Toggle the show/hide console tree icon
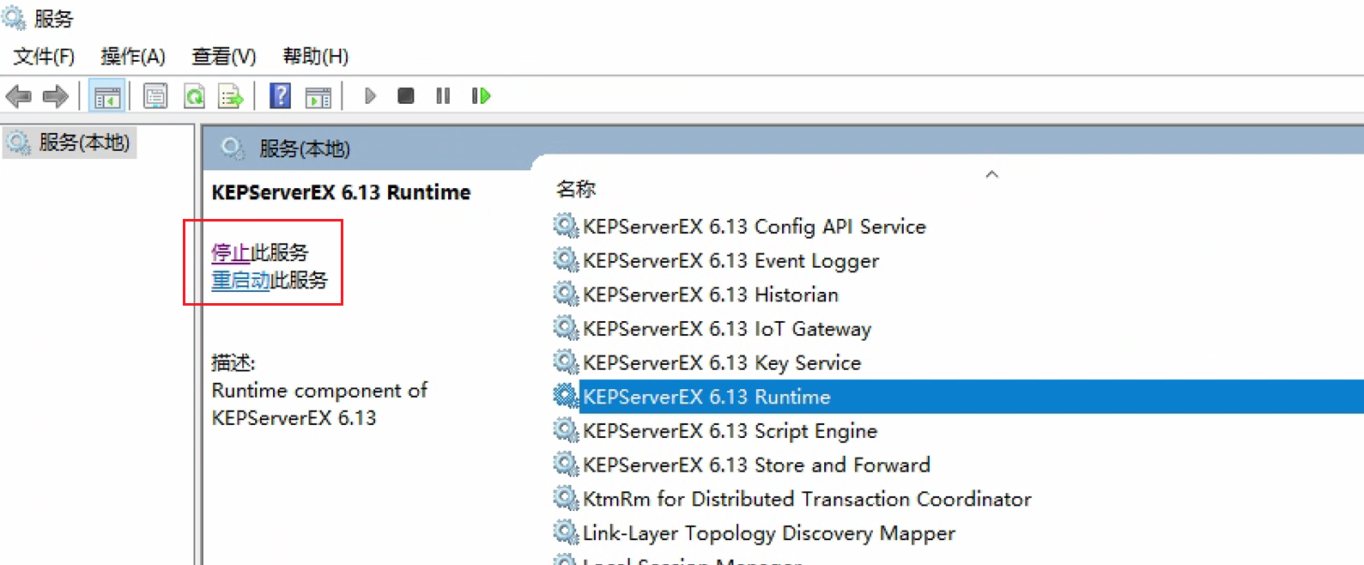This screenshot has width=1364, height=565. click(107, 96)
